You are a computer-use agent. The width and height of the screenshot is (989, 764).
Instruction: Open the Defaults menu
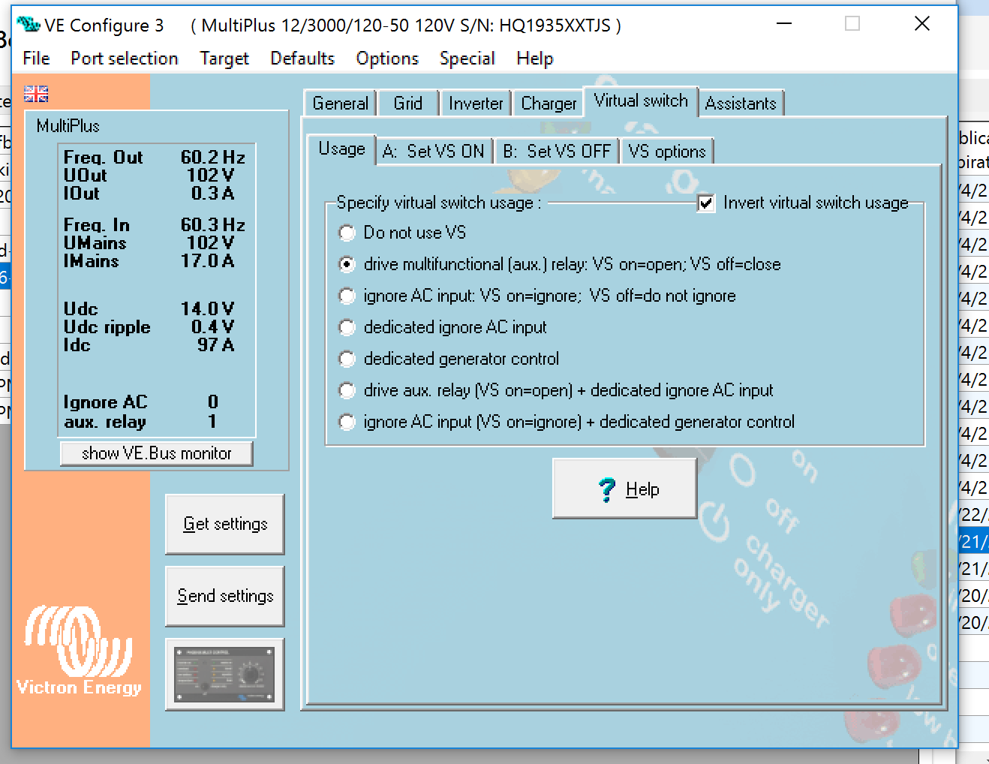tap(302, 59)
